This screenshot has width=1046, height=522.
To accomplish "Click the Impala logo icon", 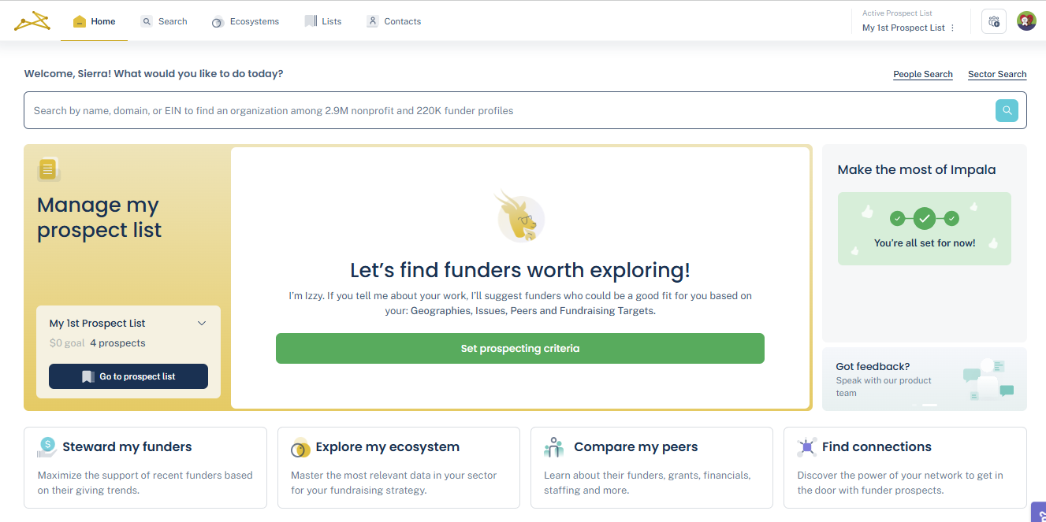I will click(32, 21).
